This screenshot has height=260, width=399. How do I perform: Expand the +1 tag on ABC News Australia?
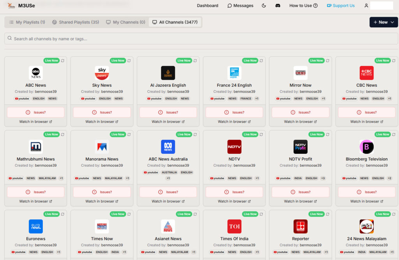click(168, 178)
